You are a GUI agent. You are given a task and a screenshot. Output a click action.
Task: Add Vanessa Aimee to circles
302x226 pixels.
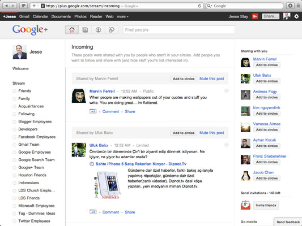click(267, 130)
